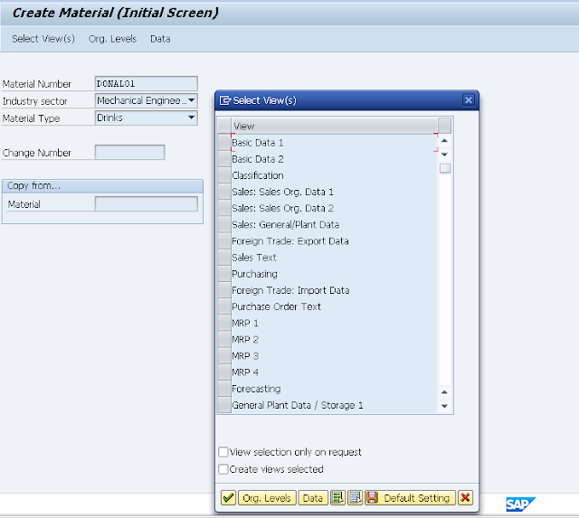Click the view list scrollbar thumb

(x=445, y=168)
